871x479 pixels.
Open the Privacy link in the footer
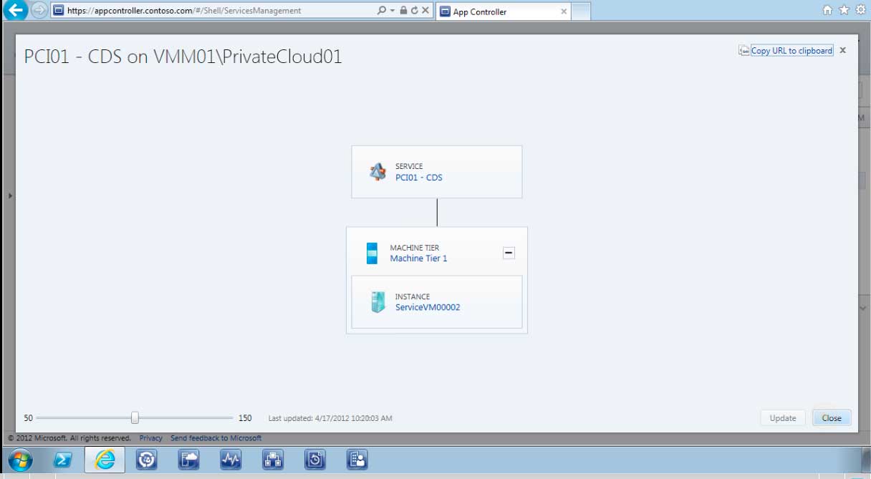[x=150, y=438]
